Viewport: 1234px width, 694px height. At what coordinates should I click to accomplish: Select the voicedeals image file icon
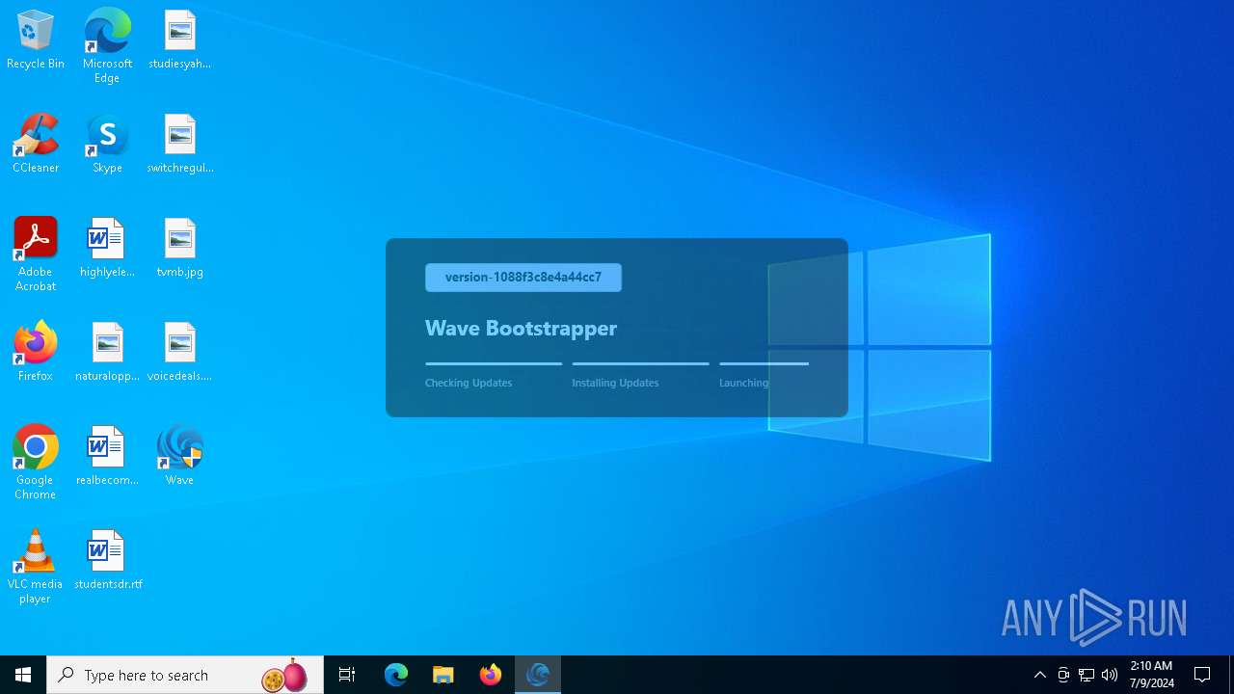pos(179,353)
